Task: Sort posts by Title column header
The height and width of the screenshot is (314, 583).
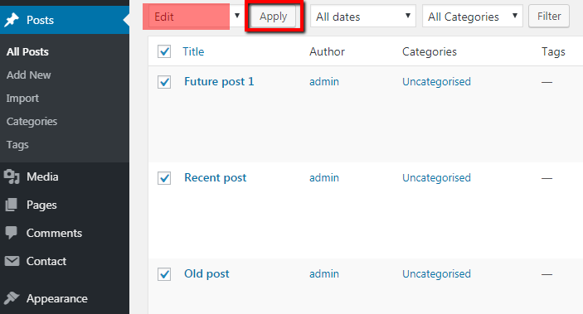Action: 193,51
